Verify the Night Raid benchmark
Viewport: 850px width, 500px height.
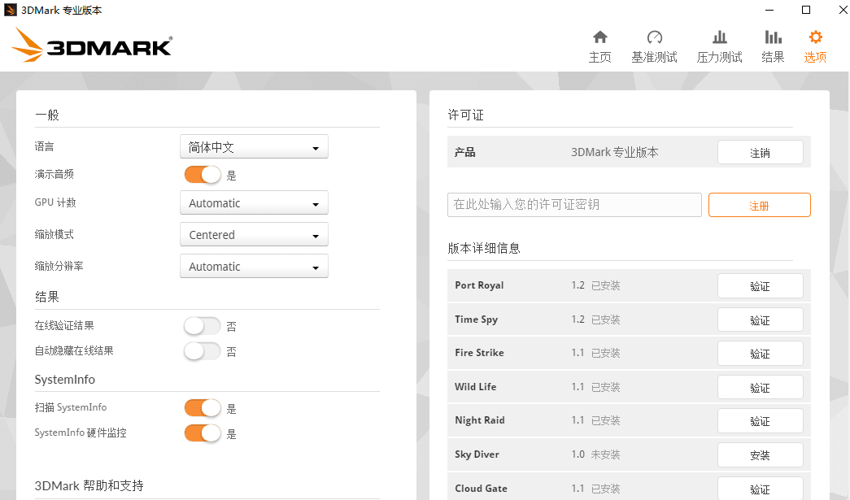761,421
